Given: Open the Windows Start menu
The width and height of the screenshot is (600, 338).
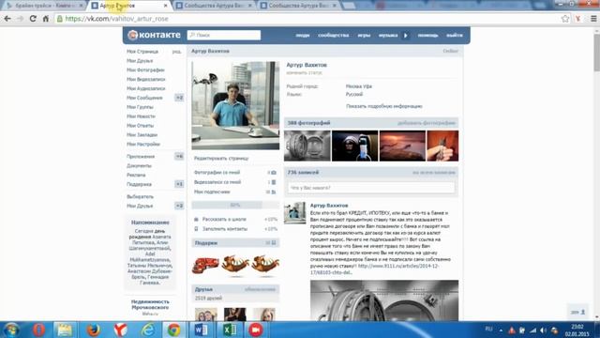Looking at the screenshot, I should pos(11,330).
